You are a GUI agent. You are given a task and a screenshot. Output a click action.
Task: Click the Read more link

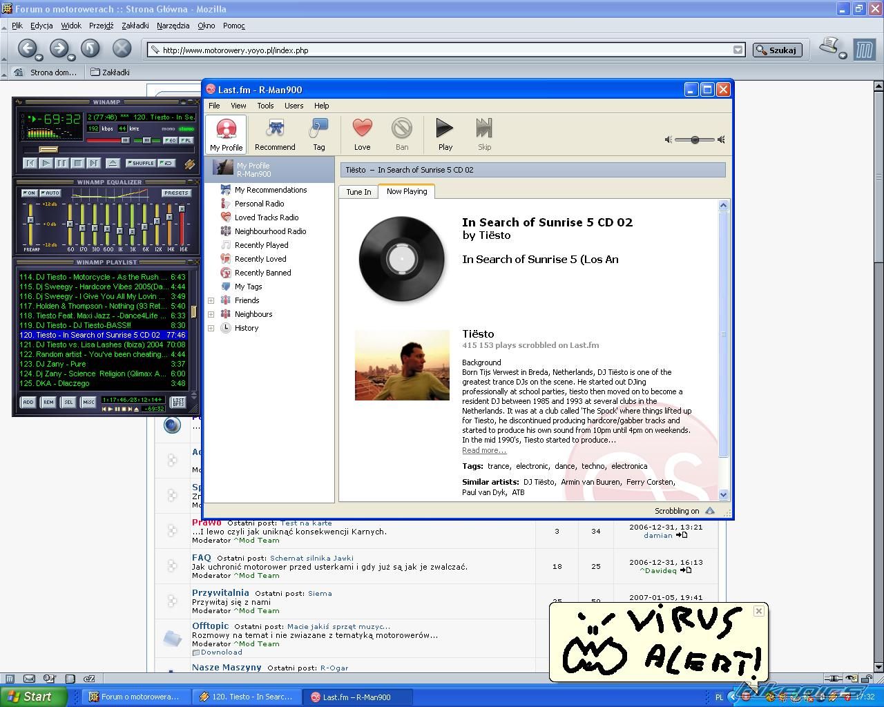point(483,451)
